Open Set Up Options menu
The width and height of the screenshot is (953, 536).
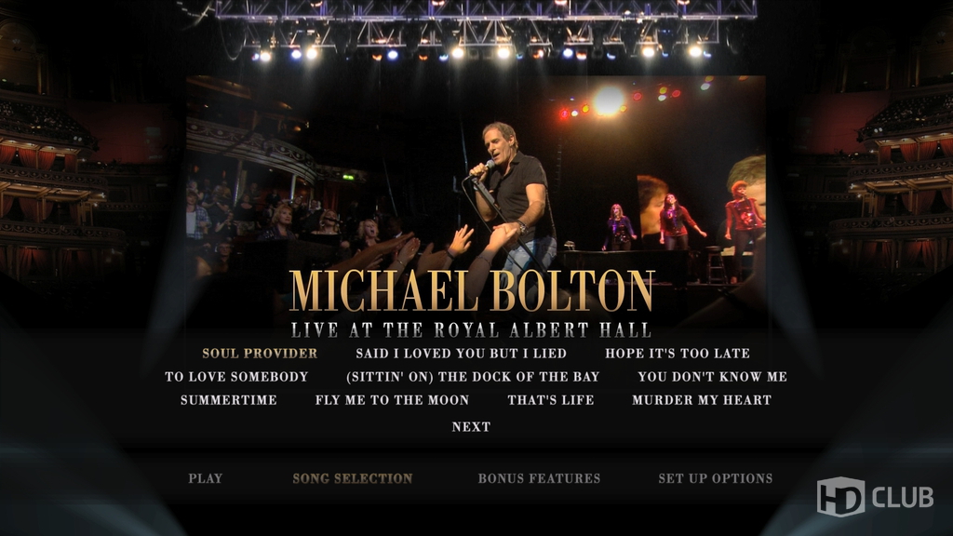tap(716, 478)
